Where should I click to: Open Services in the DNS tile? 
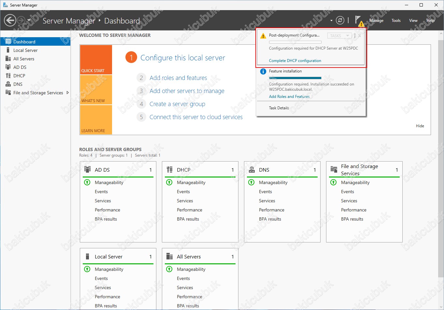pos(267,201)
